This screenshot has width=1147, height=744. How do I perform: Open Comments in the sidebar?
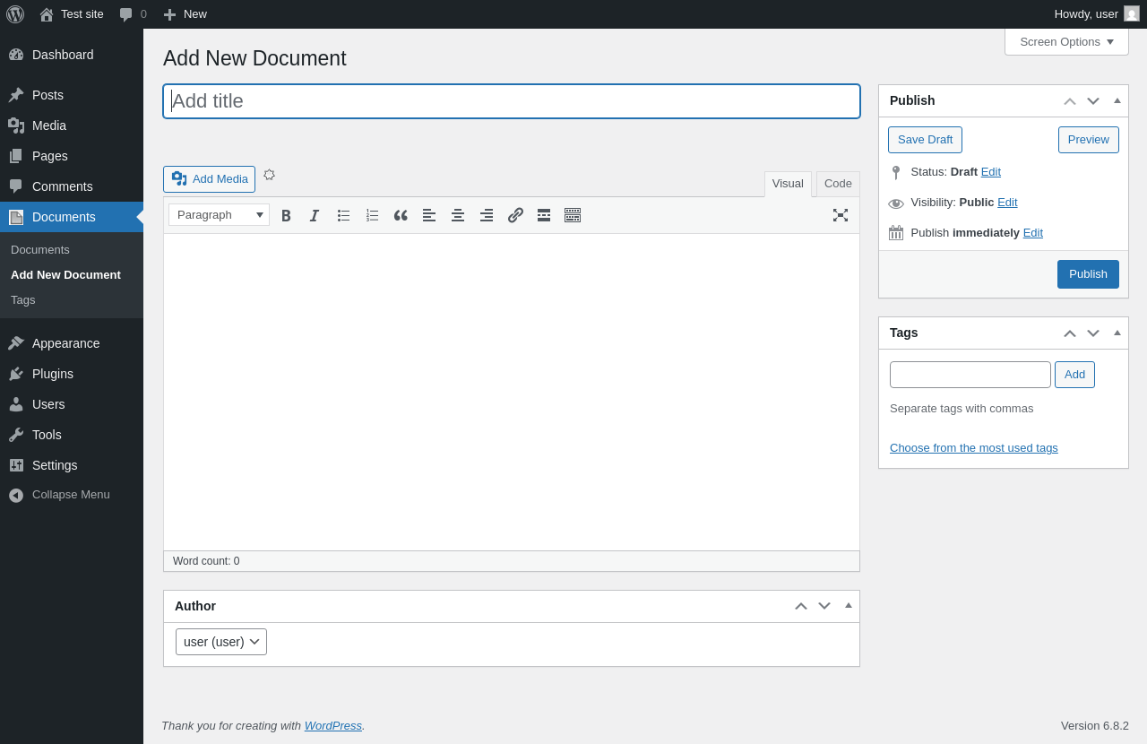(72, 186)
